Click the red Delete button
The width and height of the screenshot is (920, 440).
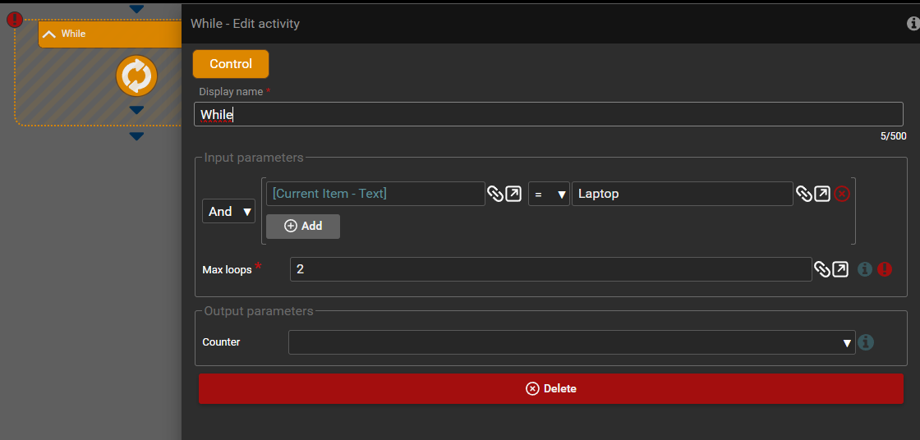(551, 388)
